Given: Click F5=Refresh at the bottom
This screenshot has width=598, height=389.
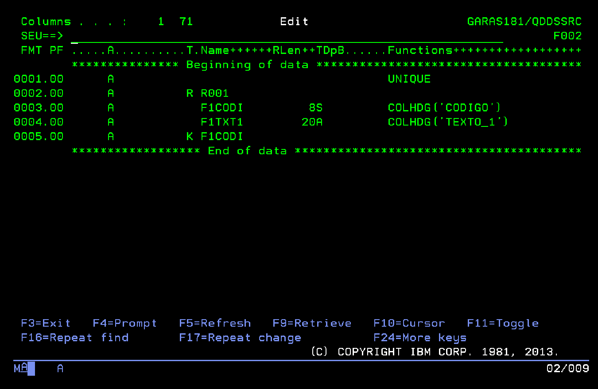Looking at the screenshot, I should (215, 324).
